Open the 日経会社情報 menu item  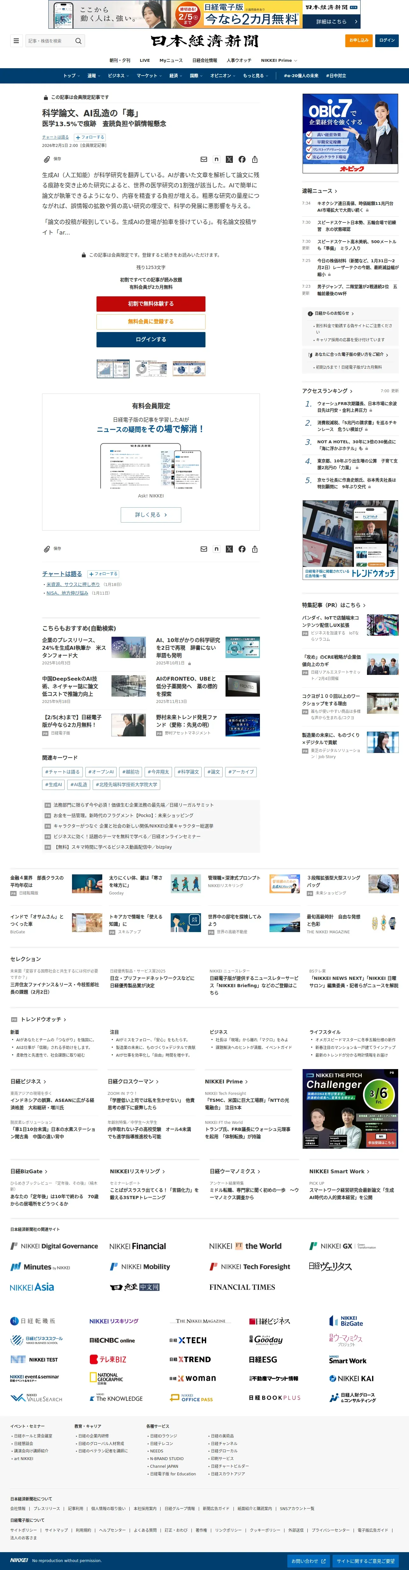click(204, 60)
